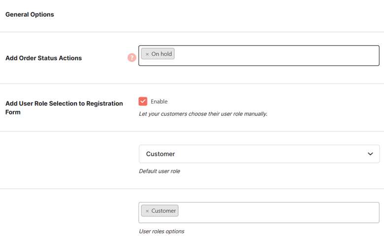This screenshot has width=384, height=248.
Task: Select the On hold tag chip
Action: point(158,54)
